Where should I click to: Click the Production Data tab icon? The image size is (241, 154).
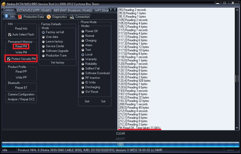tap(20, 17)
